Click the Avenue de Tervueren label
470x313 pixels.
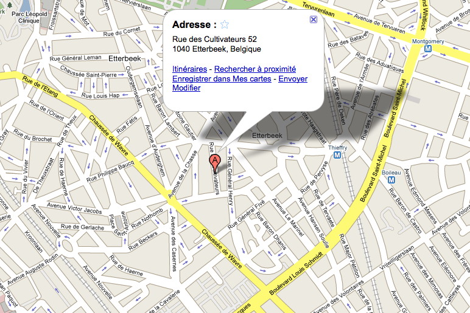379,23
